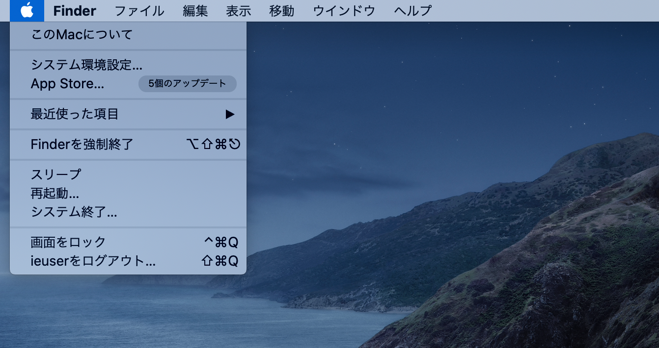Choose システム終了... menu item
This screenshot has width=659, height=348.
coord(128,212)
